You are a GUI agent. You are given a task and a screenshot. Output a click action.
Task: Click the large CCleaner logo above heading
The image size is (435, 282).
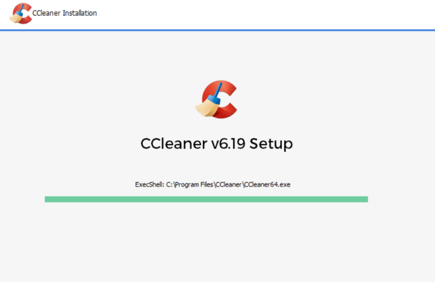click(216, 99)
